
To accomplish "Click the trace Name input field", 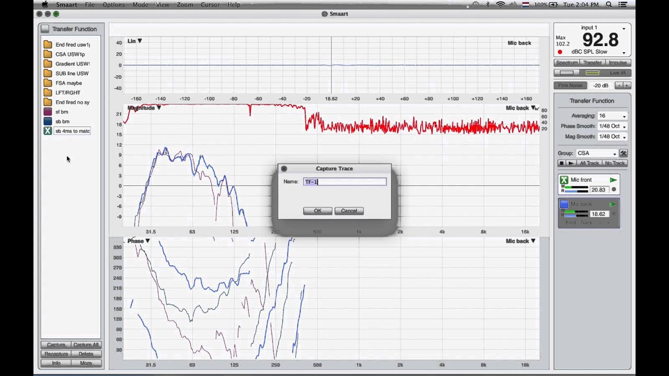I will (345, 182).
